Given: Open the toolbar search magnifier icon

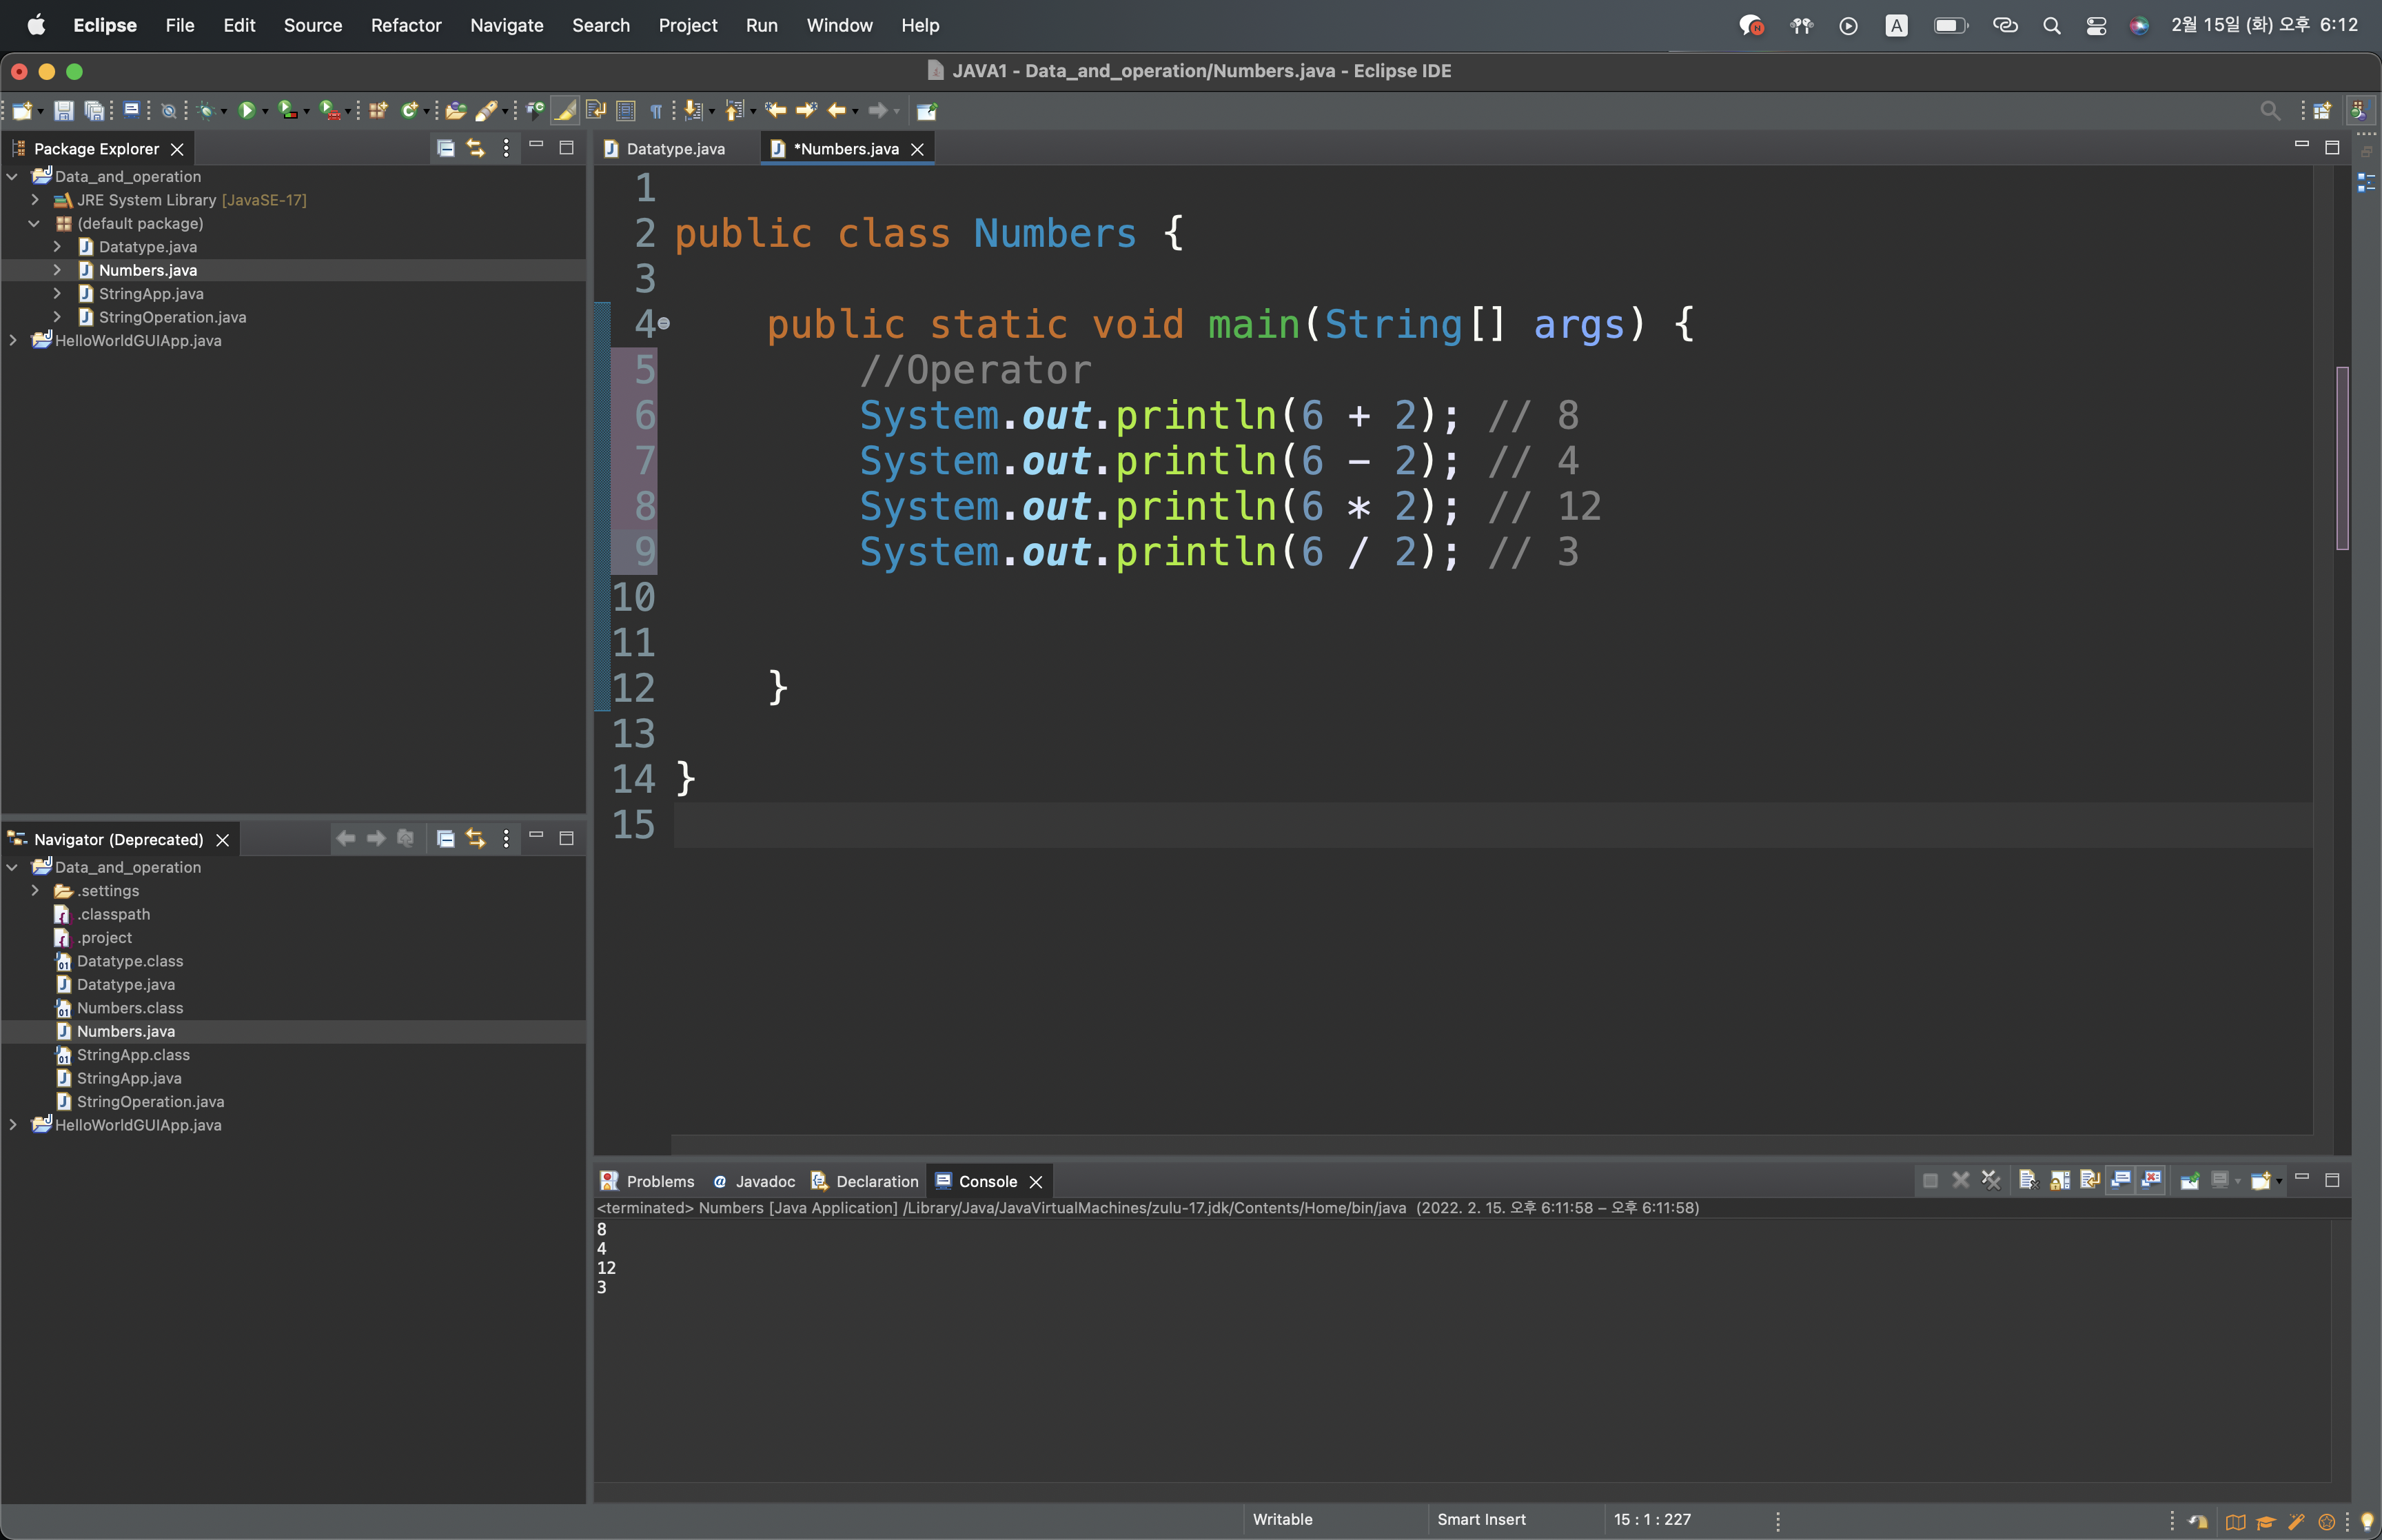Looking at the screenshot, I should pos(2270,111).
